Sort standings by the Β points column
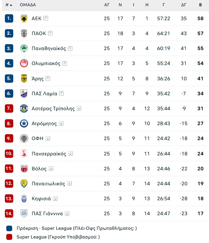The height and width of the screenshot is (243, 209). (200, 5)
